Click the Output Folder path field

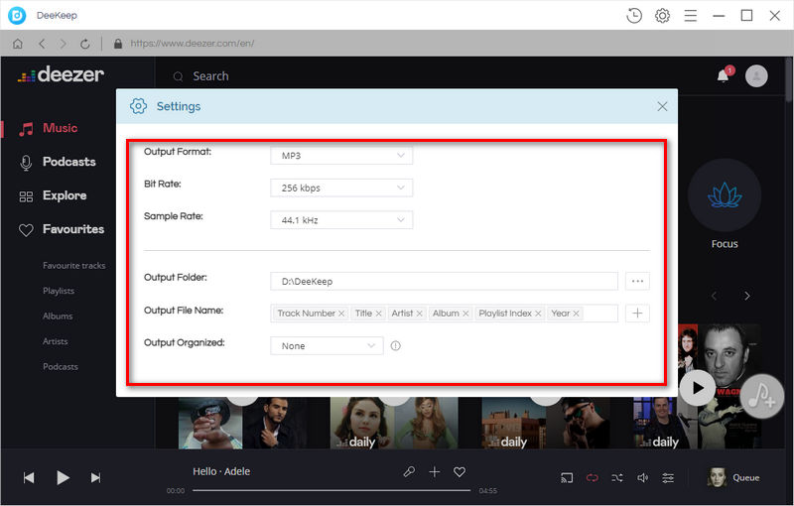click(x=444, y=282)
